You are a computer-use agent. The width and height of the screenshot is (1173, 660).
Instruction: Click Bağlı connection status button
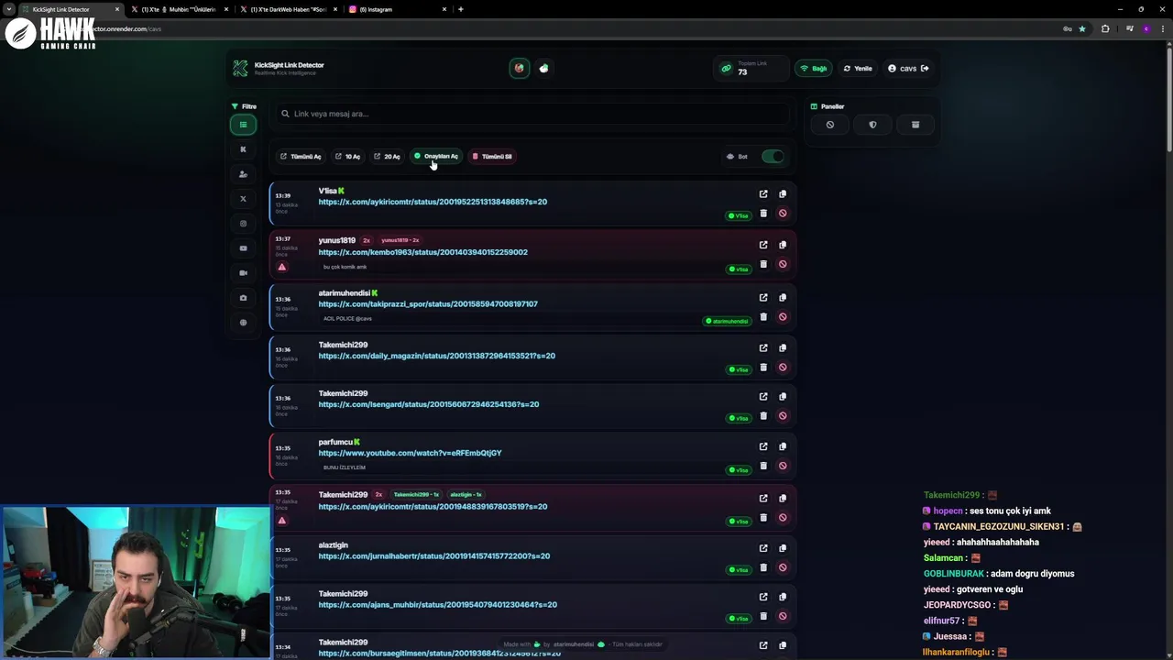[x=814, y=69]
